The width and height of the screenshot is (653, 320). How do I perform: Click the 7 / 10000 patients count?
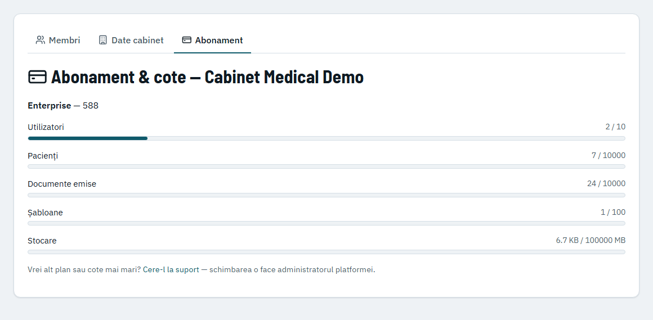[609, 155]
